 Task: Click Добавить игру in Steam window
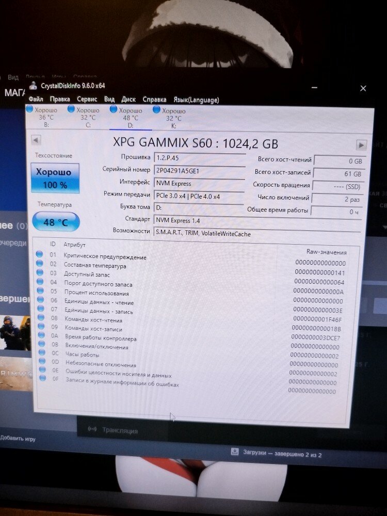18,438
